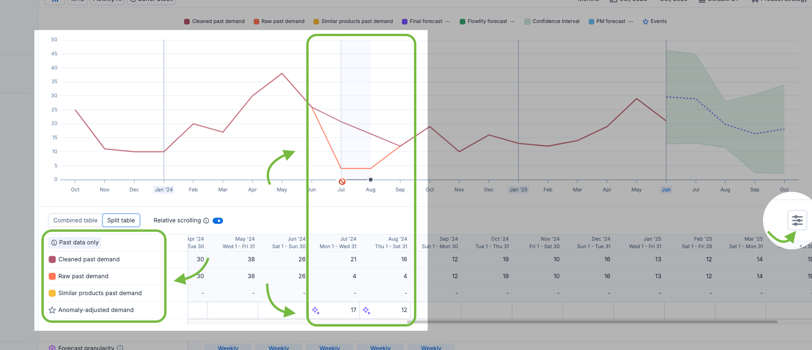Open the Flowlity forecast options ellipsis
The height and width of the screenshot is (350, 812).
(x=512, y=22)
